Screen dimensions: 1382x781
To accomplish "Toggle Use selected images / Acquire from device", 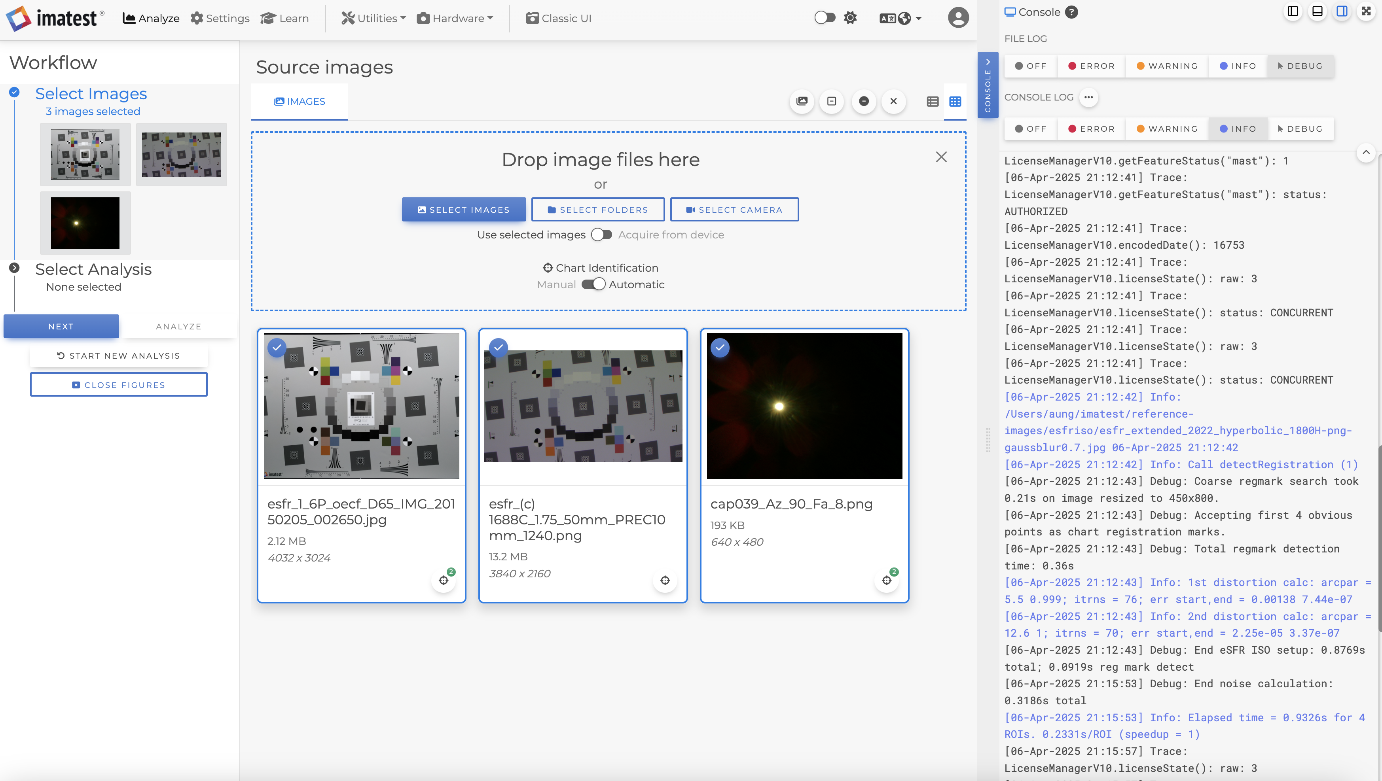I will click(x=602, y=235).
